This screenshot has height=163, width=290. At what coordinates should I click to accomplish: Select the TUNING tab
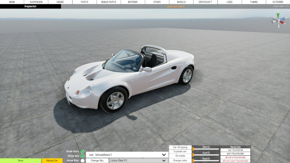pyautogui.click(x=254, y=2)
